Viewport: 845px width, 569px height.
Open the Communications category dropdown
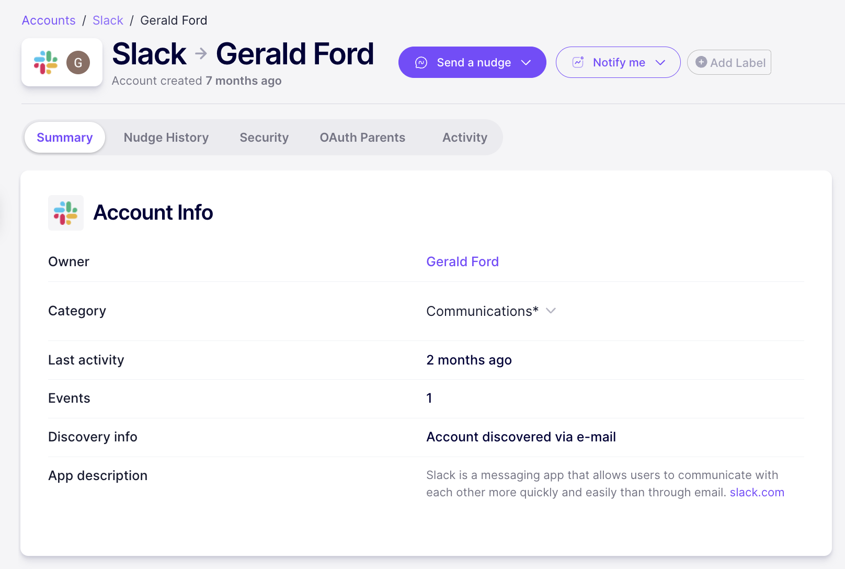pos(551,311)
